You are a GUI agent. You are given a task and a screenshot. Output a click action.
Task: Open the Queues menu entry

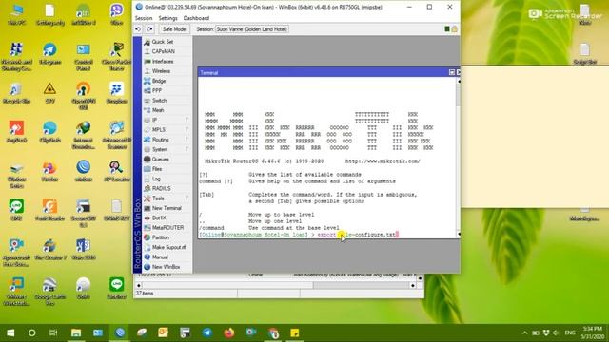coord(160,159)
